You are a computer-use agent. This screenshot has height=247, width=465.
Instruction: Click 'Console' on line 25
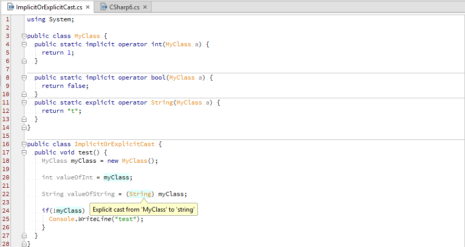point(61,219)
